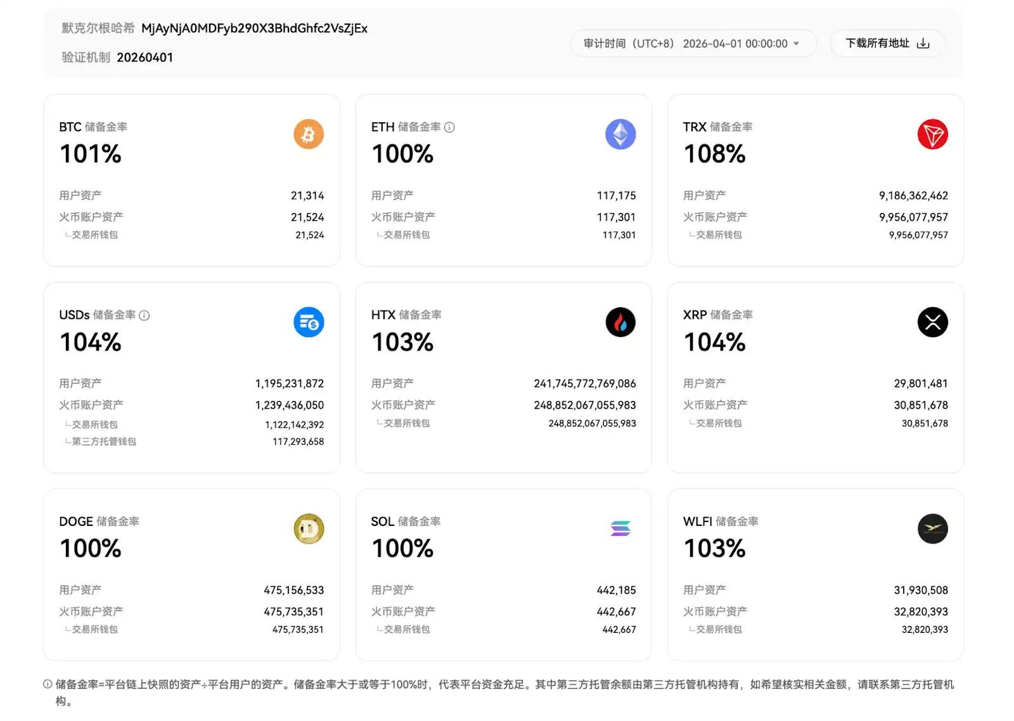Click the WLFI token icon
Viewport: 1014px width, 721px height.
click(932, 529)
